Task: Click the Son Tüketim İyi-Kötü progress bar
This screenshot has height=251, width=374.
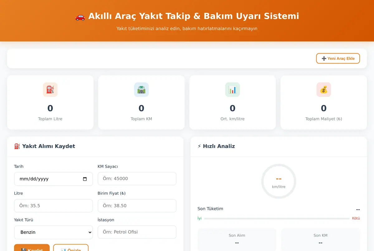Action: [x=277, y=219]
